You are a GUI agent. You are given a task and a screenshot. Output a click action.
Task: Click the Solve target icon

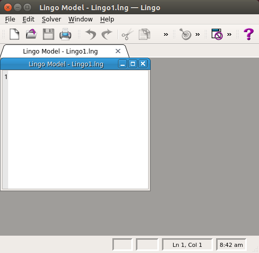pyautogui.click(x=185, y=34)
